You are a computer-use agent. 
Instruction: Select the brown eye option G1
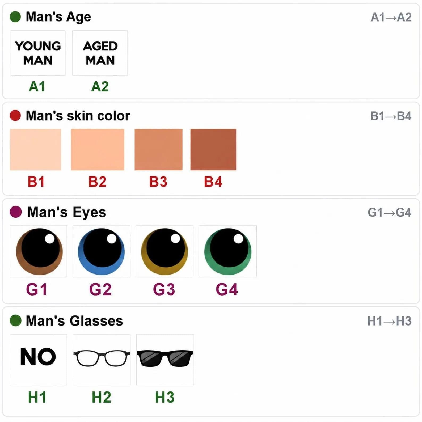(39, 251)
